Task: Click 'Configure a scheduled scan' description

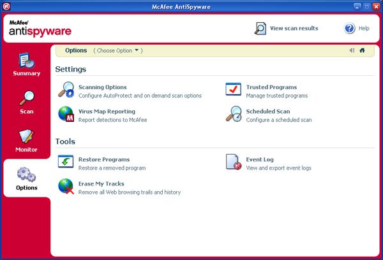Action: tap(279, 120)
